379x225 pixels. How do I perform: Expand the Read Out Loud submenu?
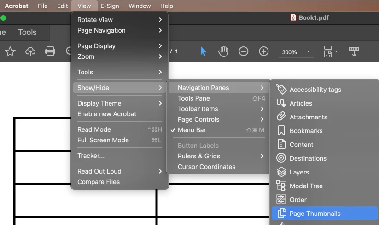pos(120,171)
